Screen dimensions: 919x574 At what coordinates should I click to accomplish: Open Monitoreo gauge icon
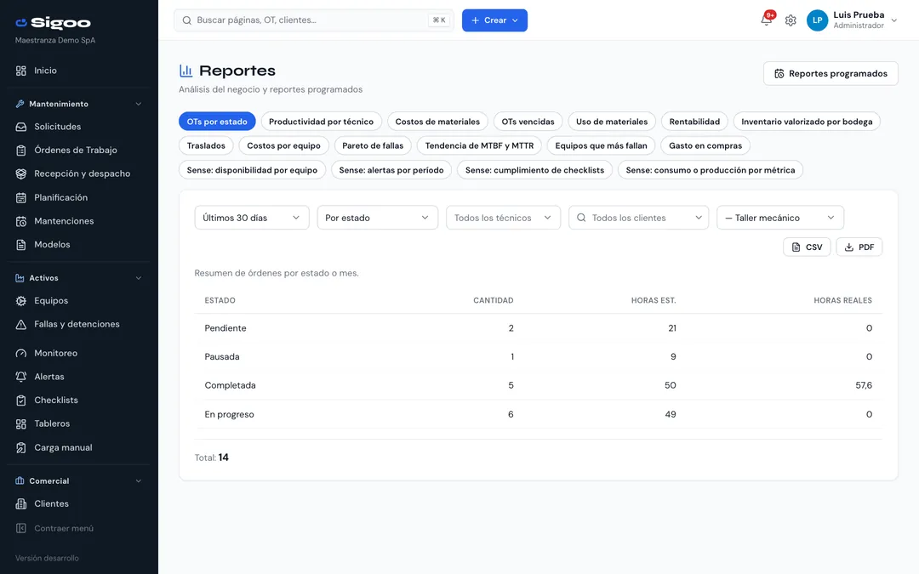(x=21, y=354)
